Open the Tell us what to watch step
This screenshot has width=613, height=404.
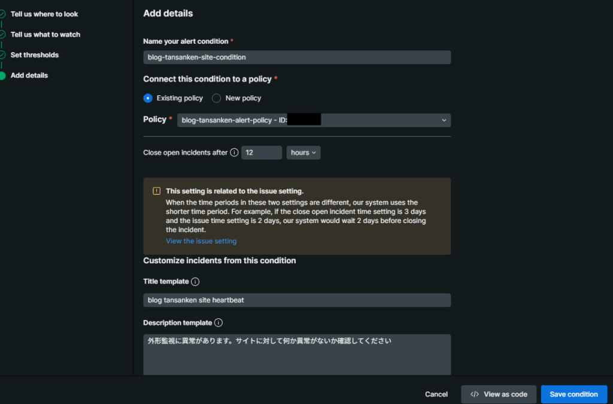tap(45, 35)
